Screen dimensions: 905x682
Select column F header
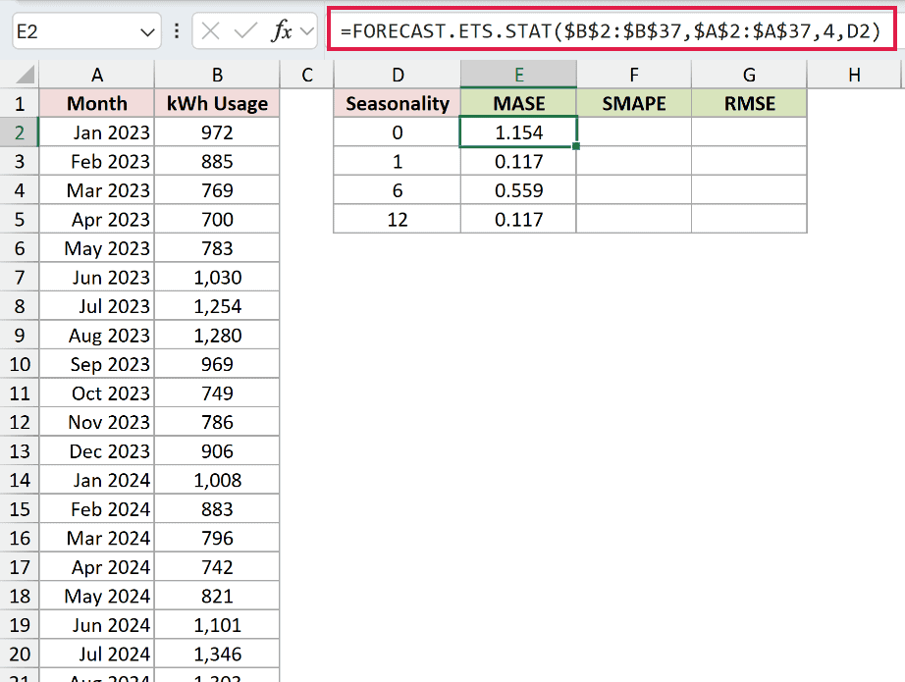pyautogui.click(x=634, y=75)
